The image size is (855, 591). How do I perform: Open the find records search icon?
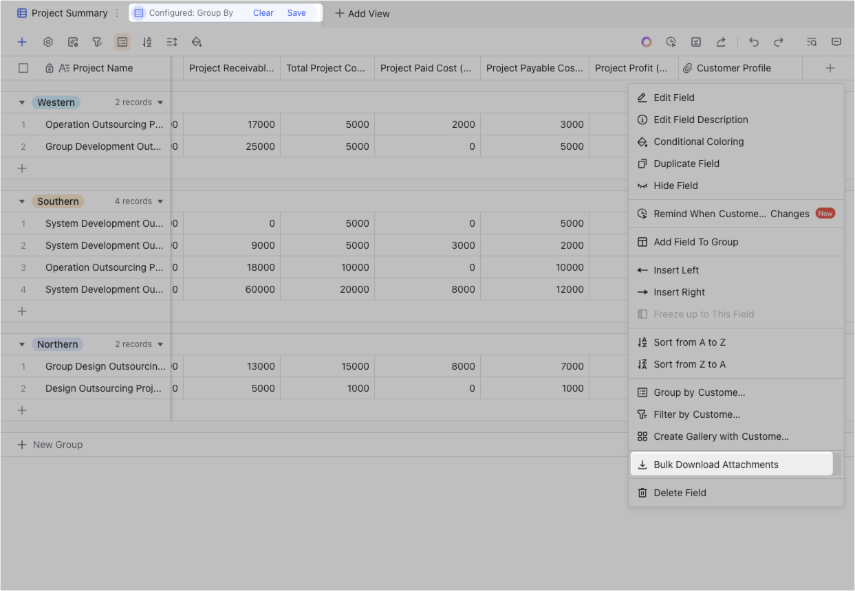pyautogui.click(x=812, y=42)
